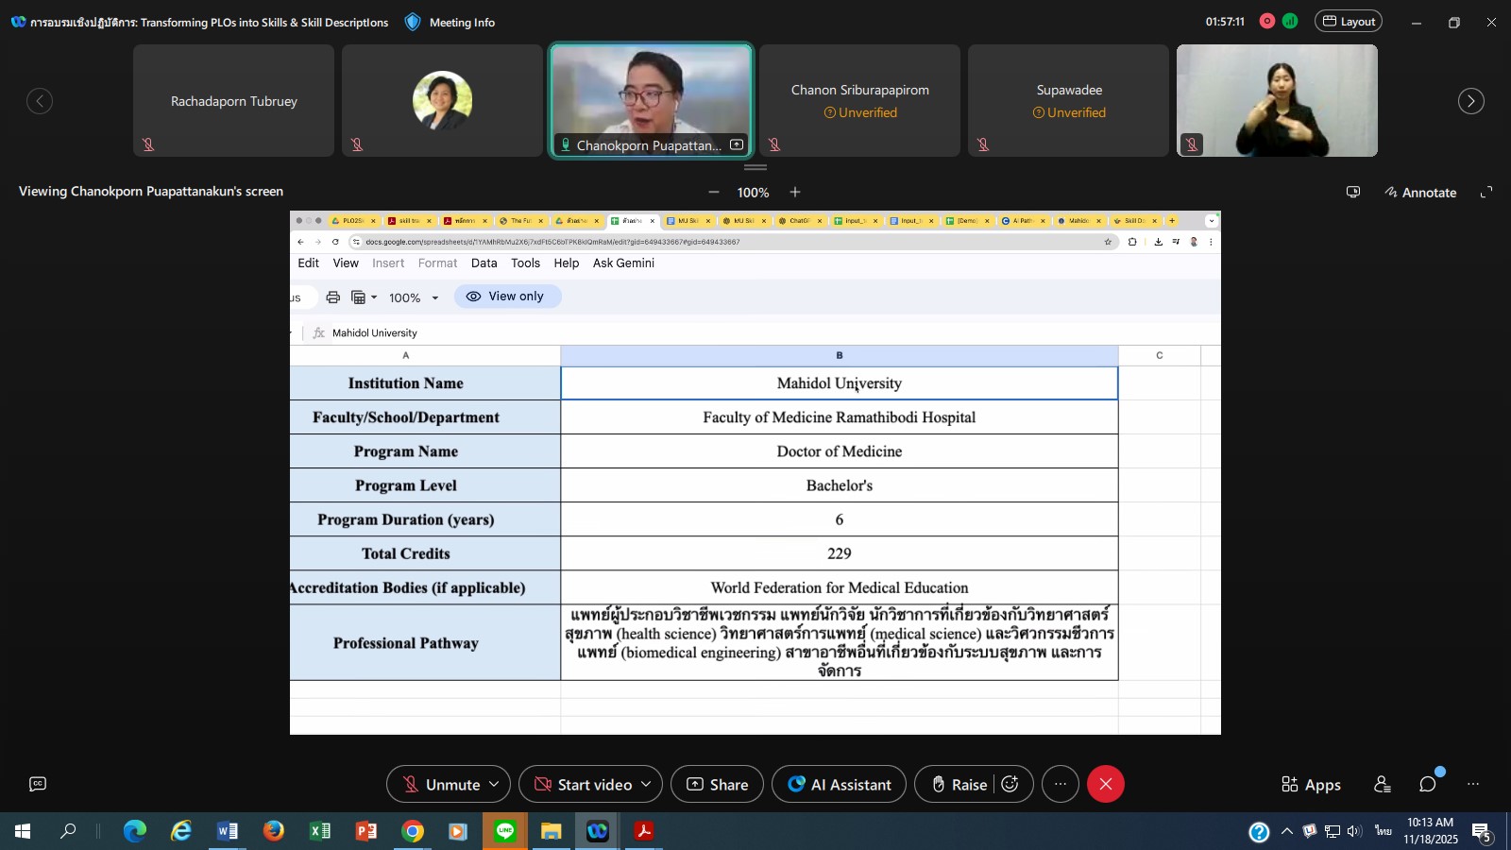Open the chat panel icon
This screenshot has height=850, width=1511.
tap(1428, 784)
